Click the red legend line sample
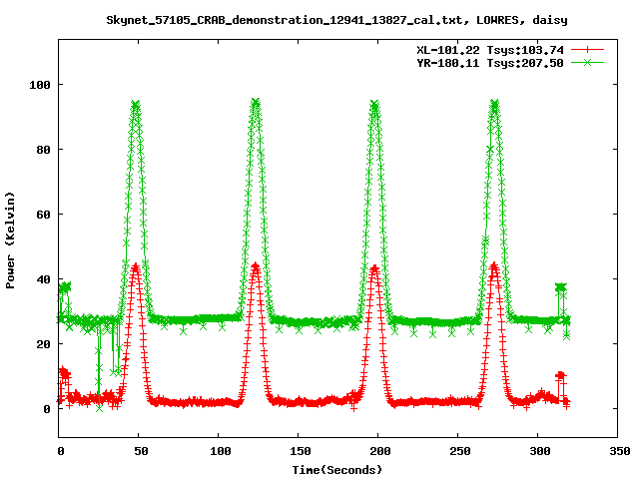This screenshot has width=639, height=479. pyautogui.click(x=587, y=50)
